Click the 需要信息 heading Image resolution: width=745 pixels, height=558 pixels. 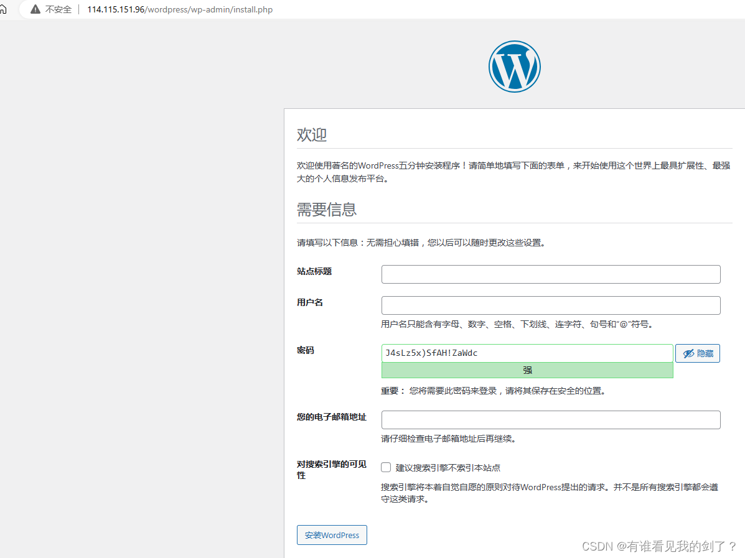click(326, 210)
